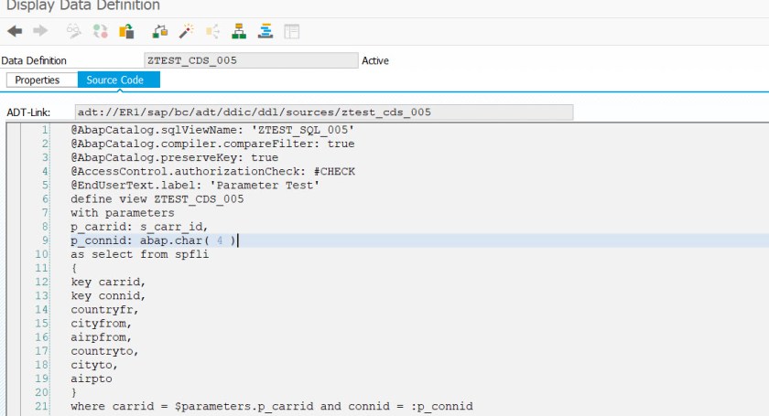This screenshot has width=769, height=416.
Task: Click the Check syntax scales icon
Action: point(160,31)
